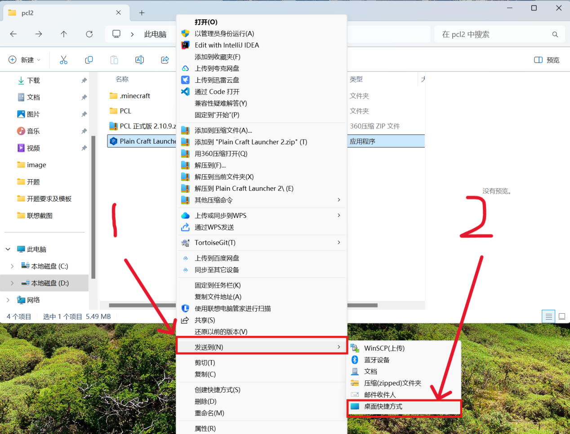570x434 pixels.
Task: Refresh the folder view with the refresh icon
Action: (x=89, y=34)
